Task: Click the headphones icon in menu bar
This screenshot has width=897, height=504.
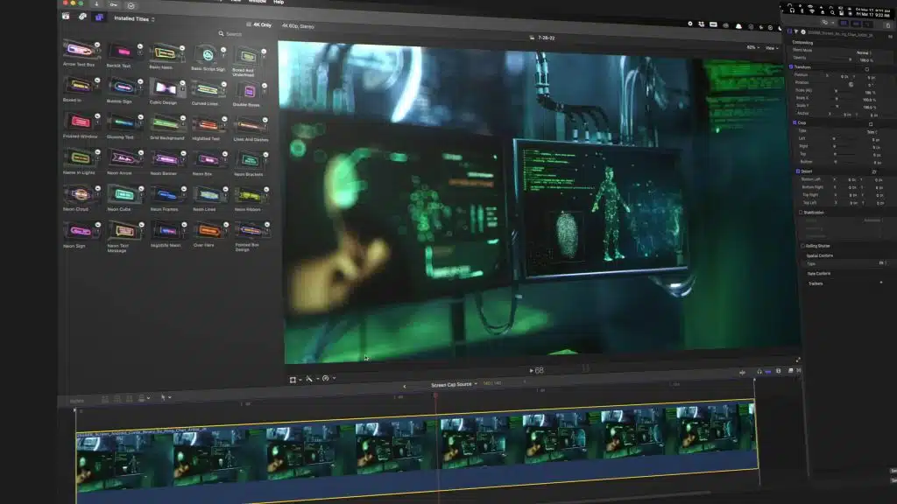Action: pyautogui.click(x=792, y=10)
